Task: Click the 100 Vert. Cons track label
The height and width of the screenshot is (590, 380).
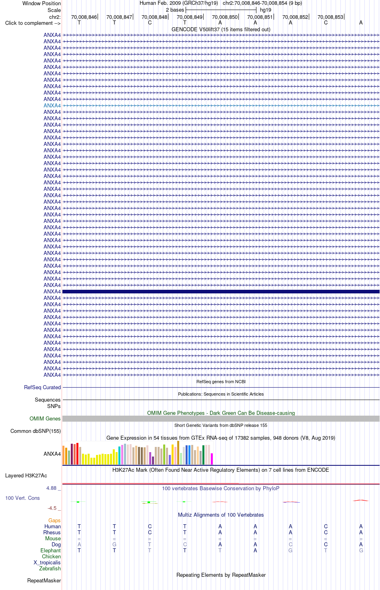Action: (22, 498)
